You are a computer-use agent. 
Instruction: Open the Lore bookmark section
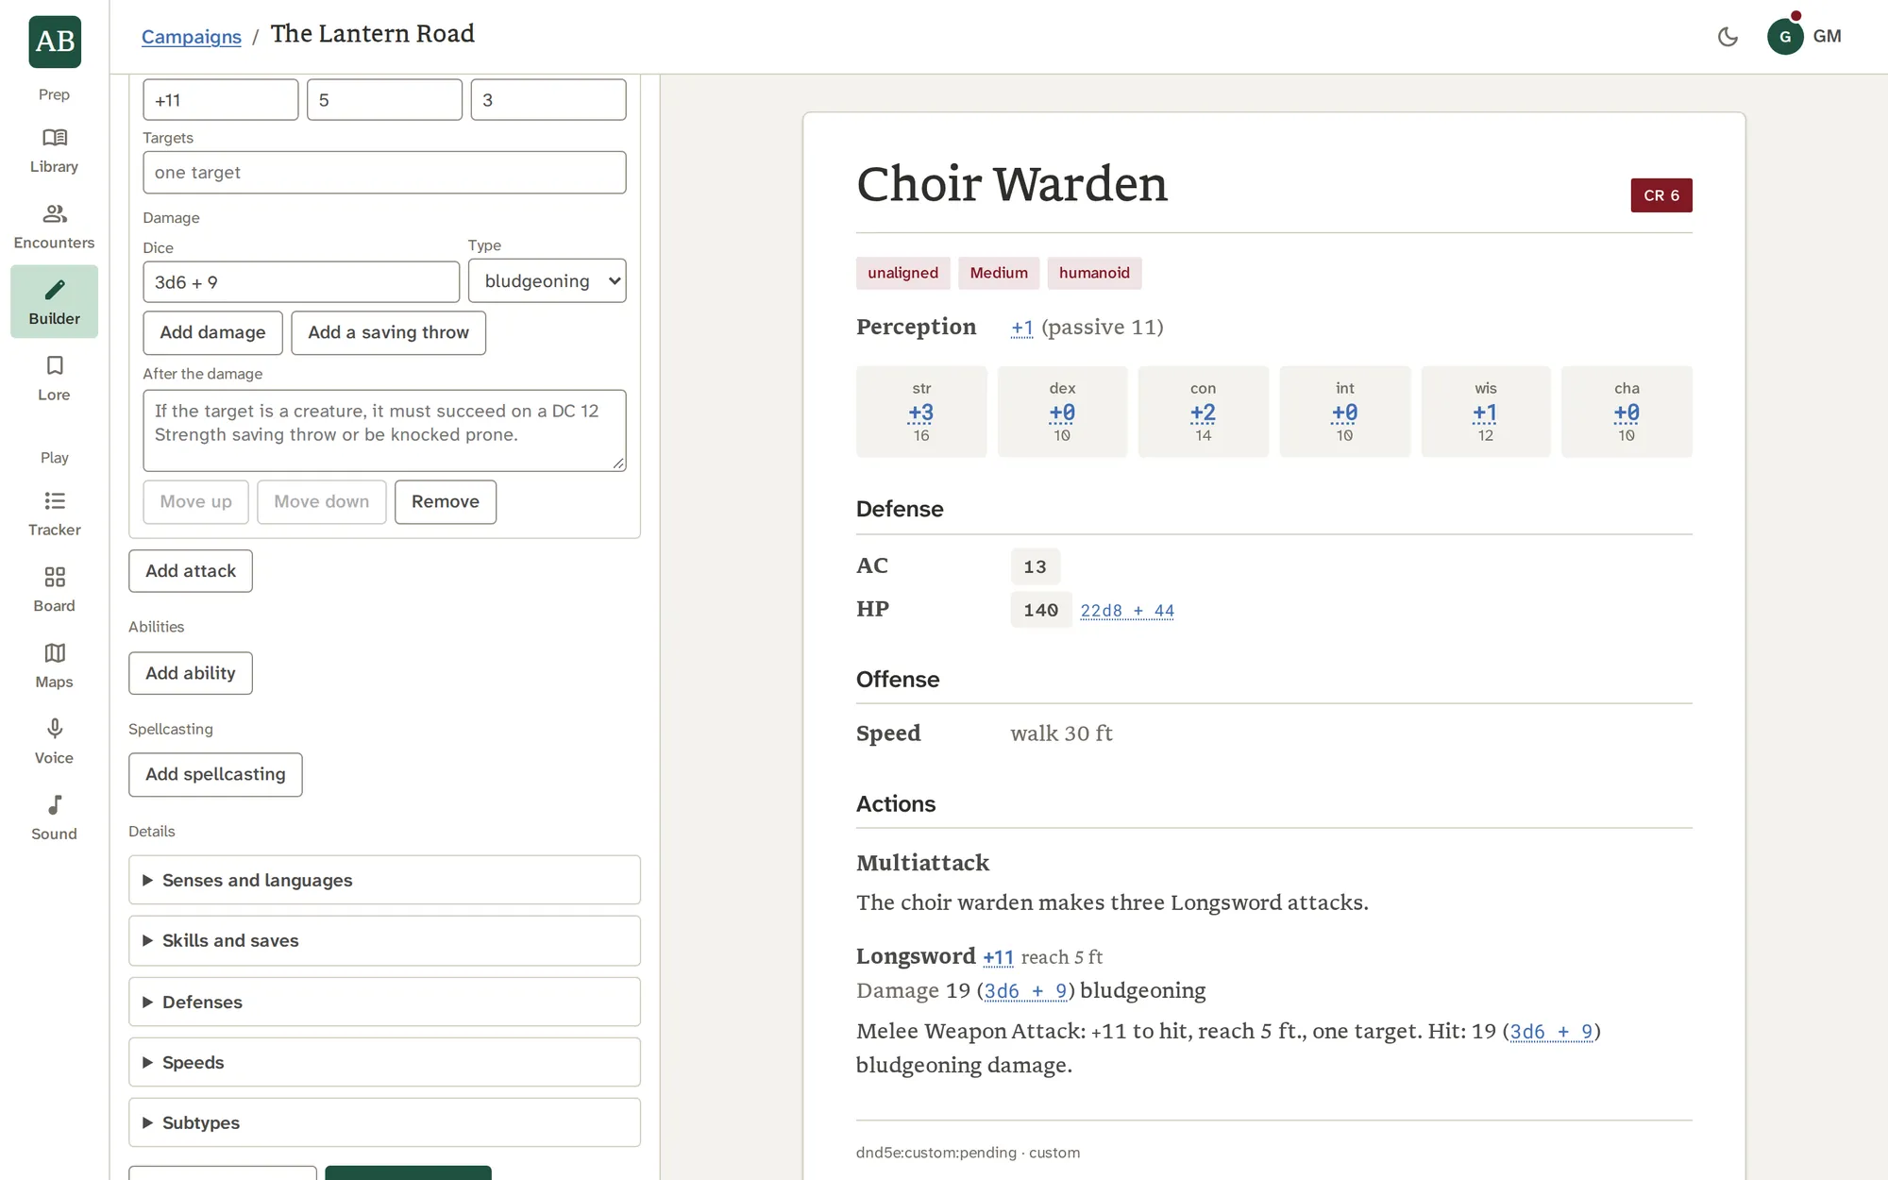point(54,379)
